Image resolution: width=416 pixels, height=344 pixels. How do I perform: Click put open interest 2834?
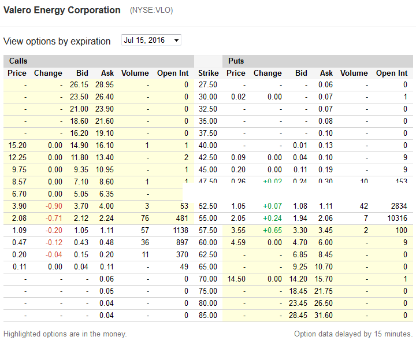399,206
